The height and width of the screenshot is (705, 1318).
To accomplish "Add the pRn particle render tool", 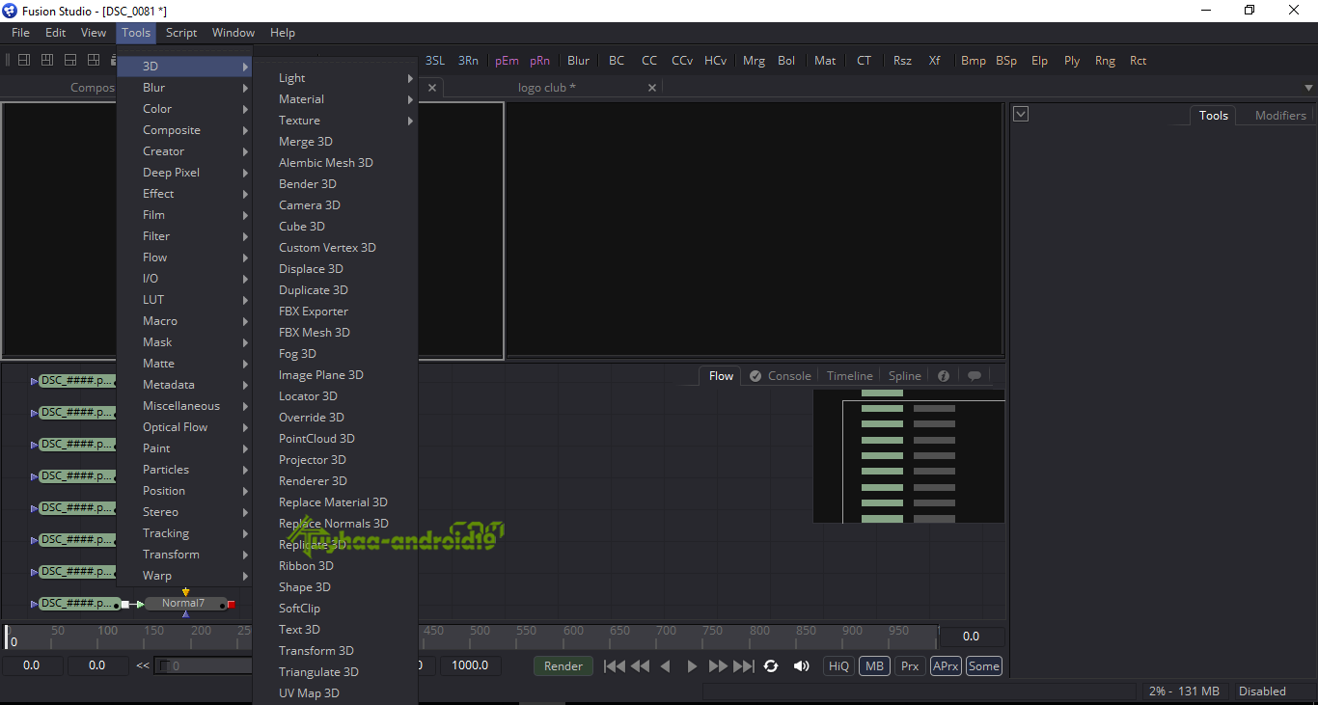I will (x=539, y=60).
